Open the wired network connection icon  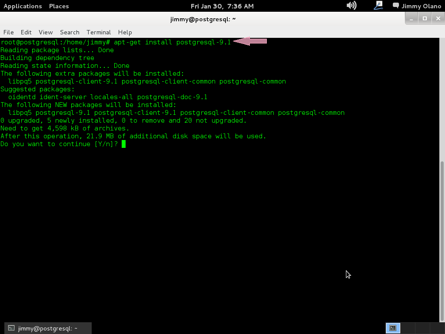pos(378,6)
